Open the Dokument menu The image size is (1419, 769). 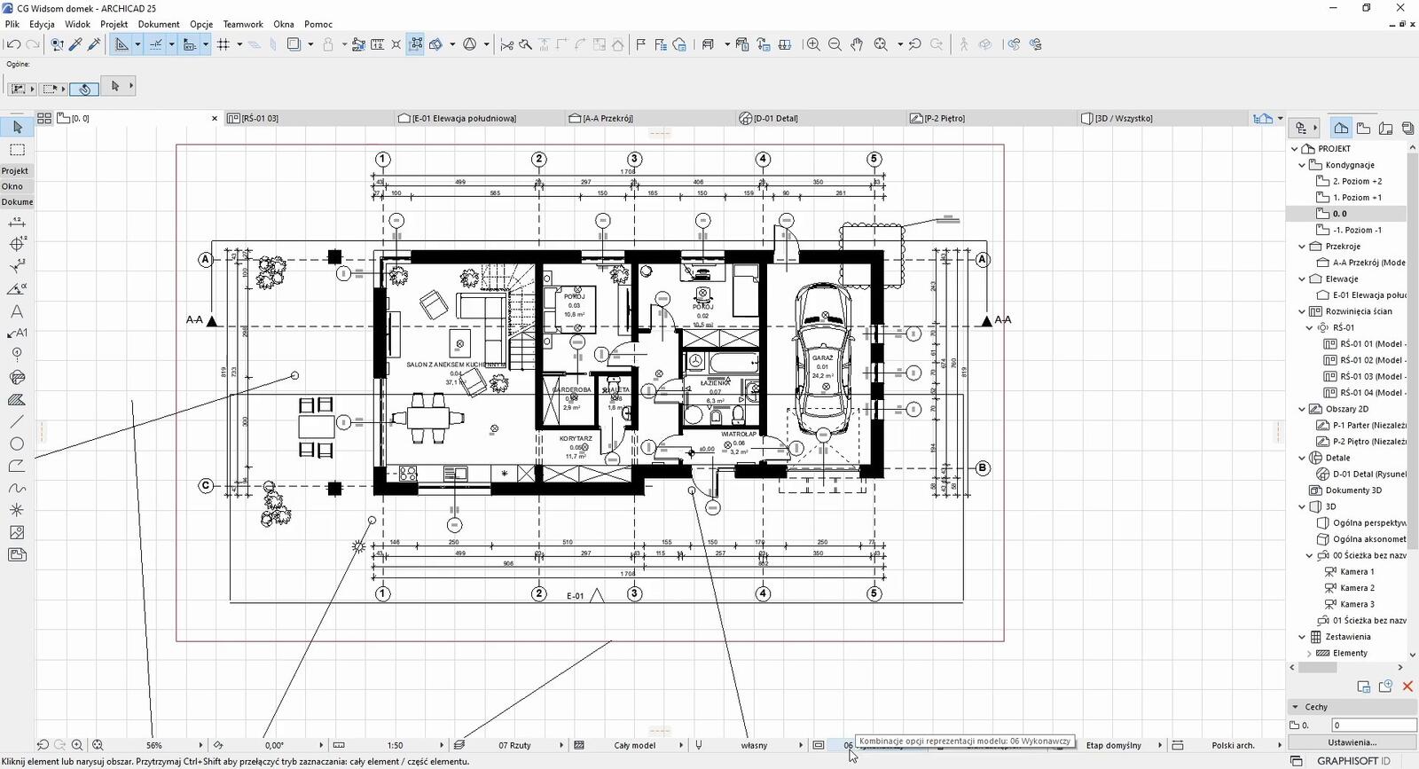[159, 24]
